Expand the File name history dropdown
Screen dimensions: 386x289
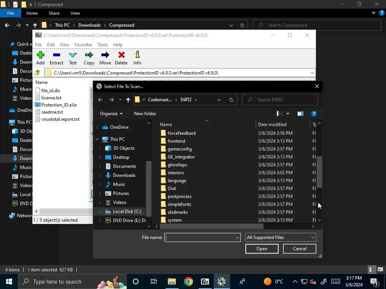point(237,238)
